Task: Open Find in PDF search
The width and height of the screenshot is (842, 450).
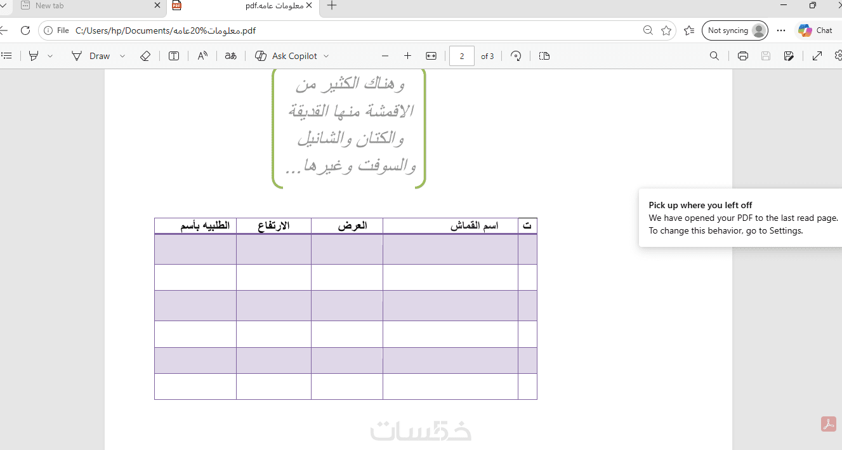Action: pos(714,56)
